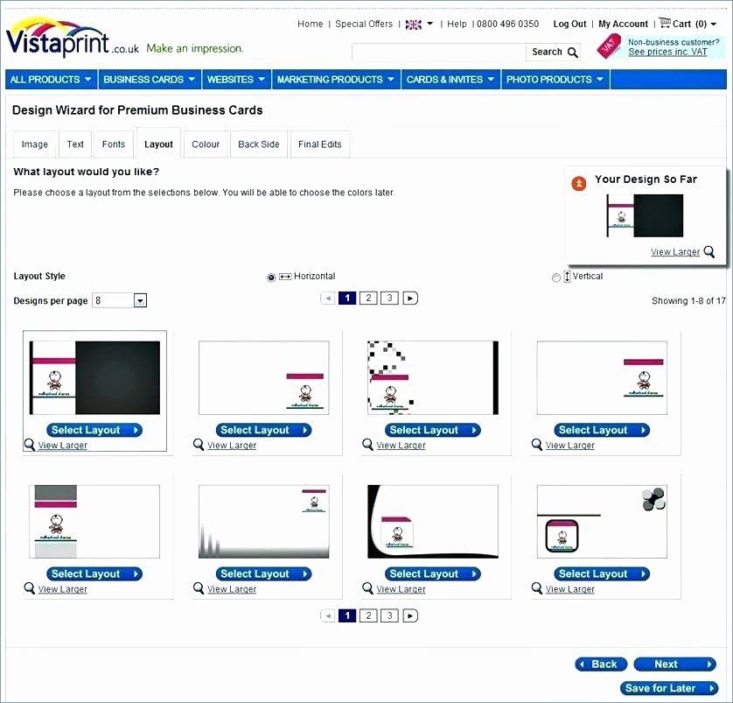The width and height of the screenshot is (733, 703).
Task: Click magnifier icon under first layout
Action: tap(30, 445)
